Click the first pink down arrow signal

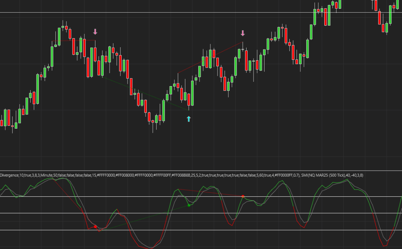(x=95, y=32)
